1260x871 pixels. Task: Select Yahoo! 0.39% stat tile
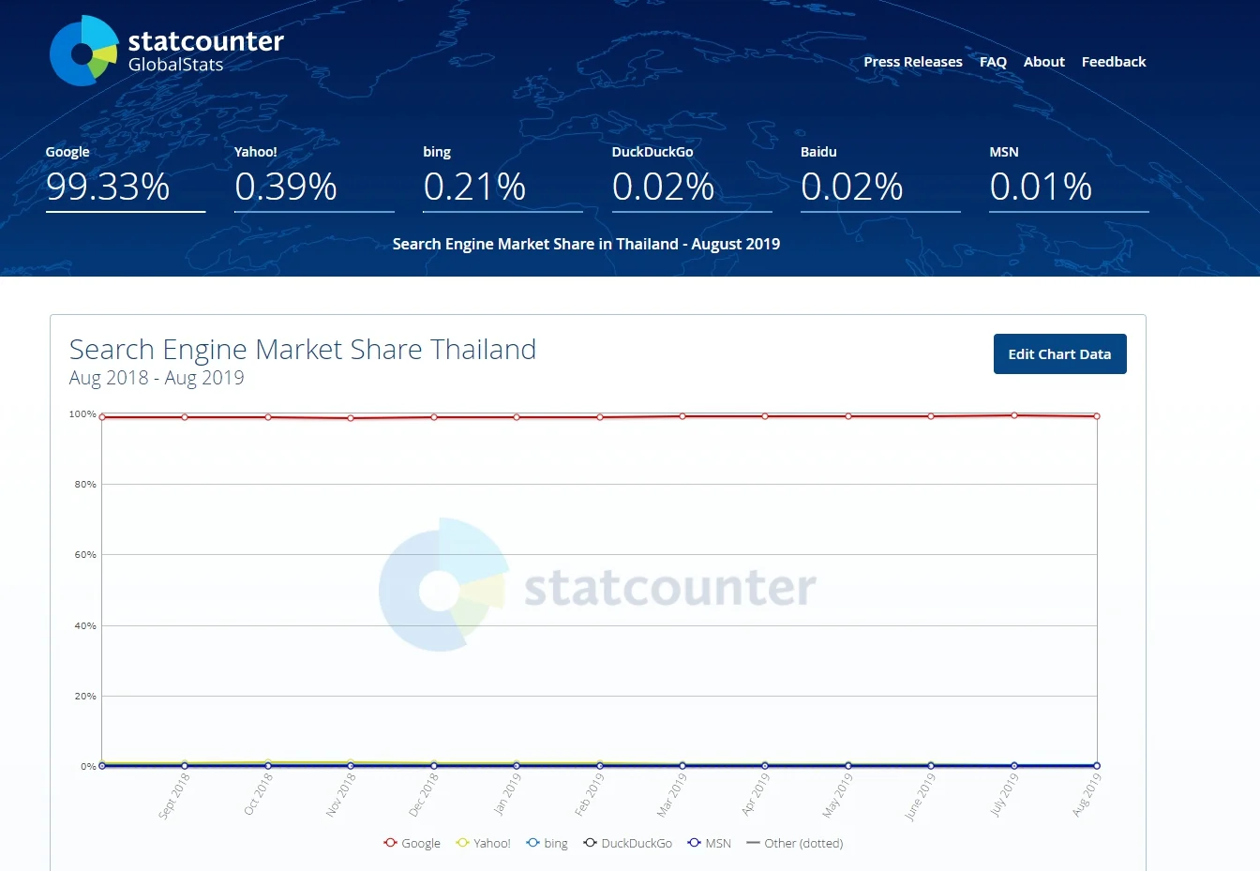[314, 177]
